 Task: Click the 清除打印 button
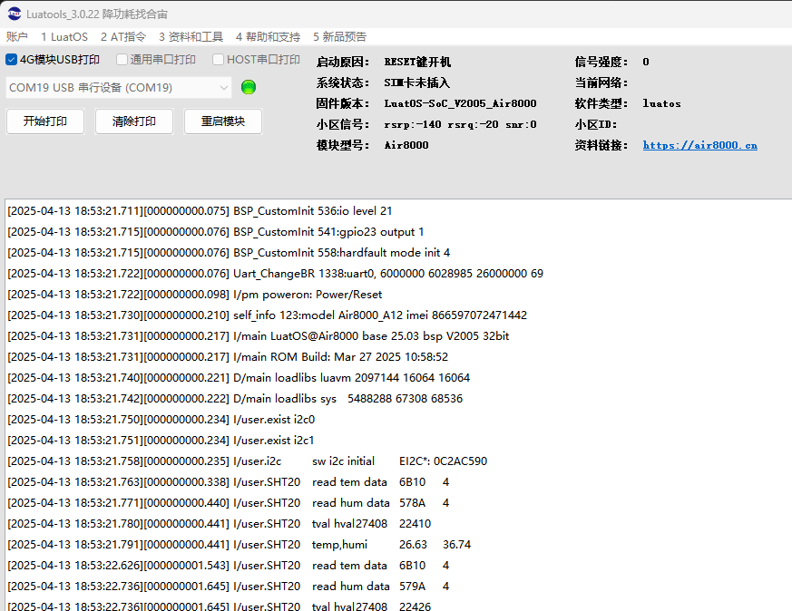click(134, 121)
